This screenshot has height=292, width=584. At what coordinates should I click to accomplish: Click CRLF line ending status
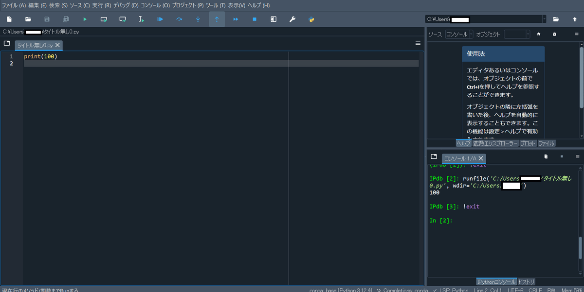click(535, 290)
